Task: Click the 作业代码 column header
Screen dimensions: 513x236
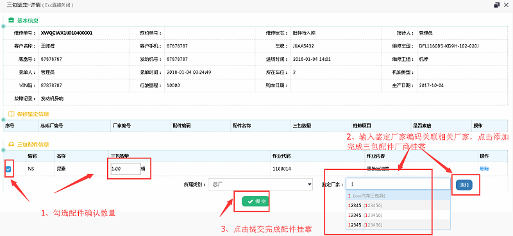Action: tap(282, 156)
